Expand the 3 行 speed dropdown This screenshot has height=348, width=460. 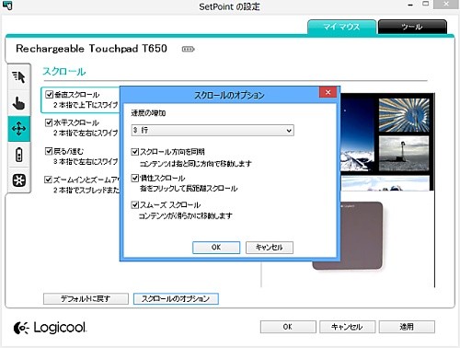(x=213, y=130)
